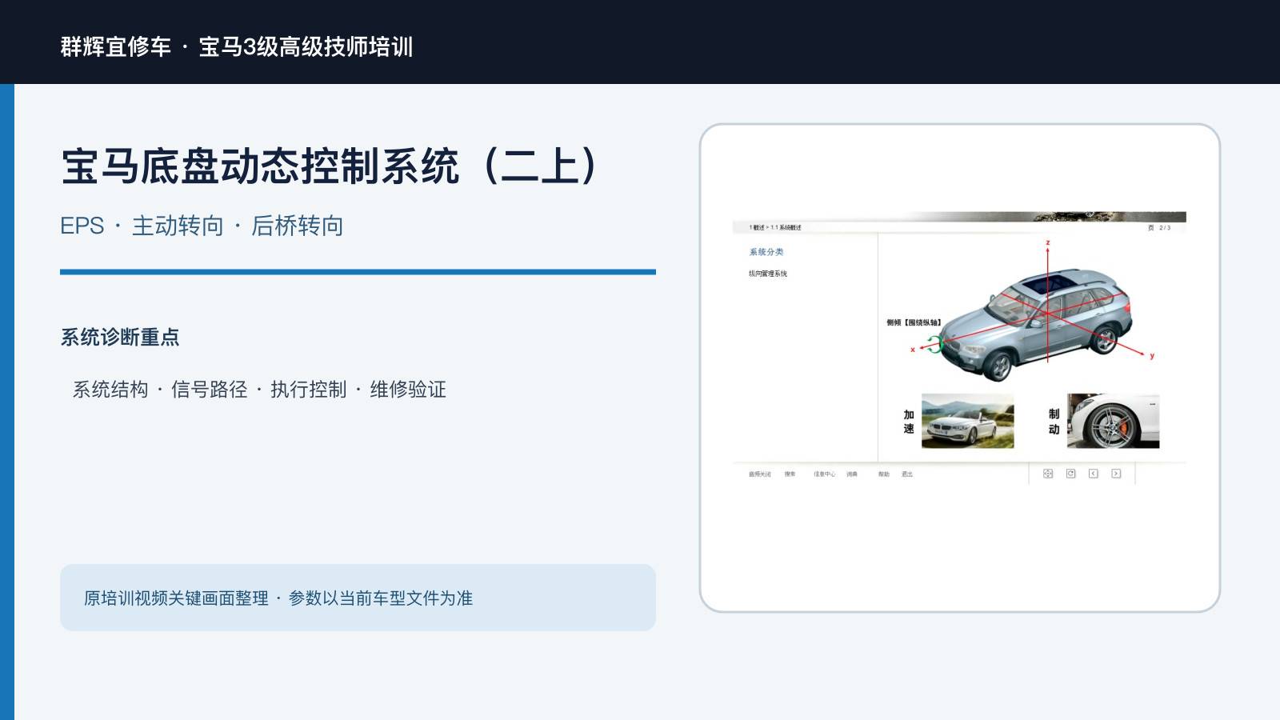Click the line 系统结构 · 信号路径 · 执行控制 · 维修验证
The image size is (1280, 720).
point(259,390)
